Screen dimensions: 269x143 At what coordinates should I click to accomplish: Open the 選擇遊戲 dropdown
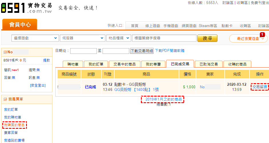(x=35, y=38)
